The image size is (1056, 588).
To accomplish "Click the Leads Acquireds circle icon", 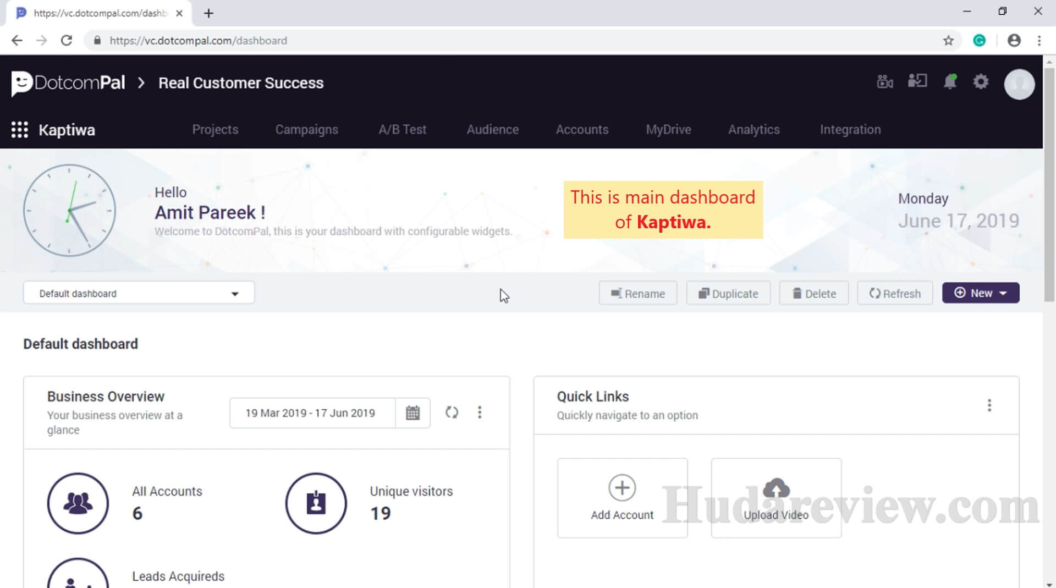I will point(78,573).
